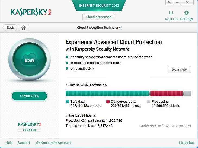Image resolution: width=198 pixels, height=148 pixels.
Task: Go to the home screen icon
Action: coord(24,27)
